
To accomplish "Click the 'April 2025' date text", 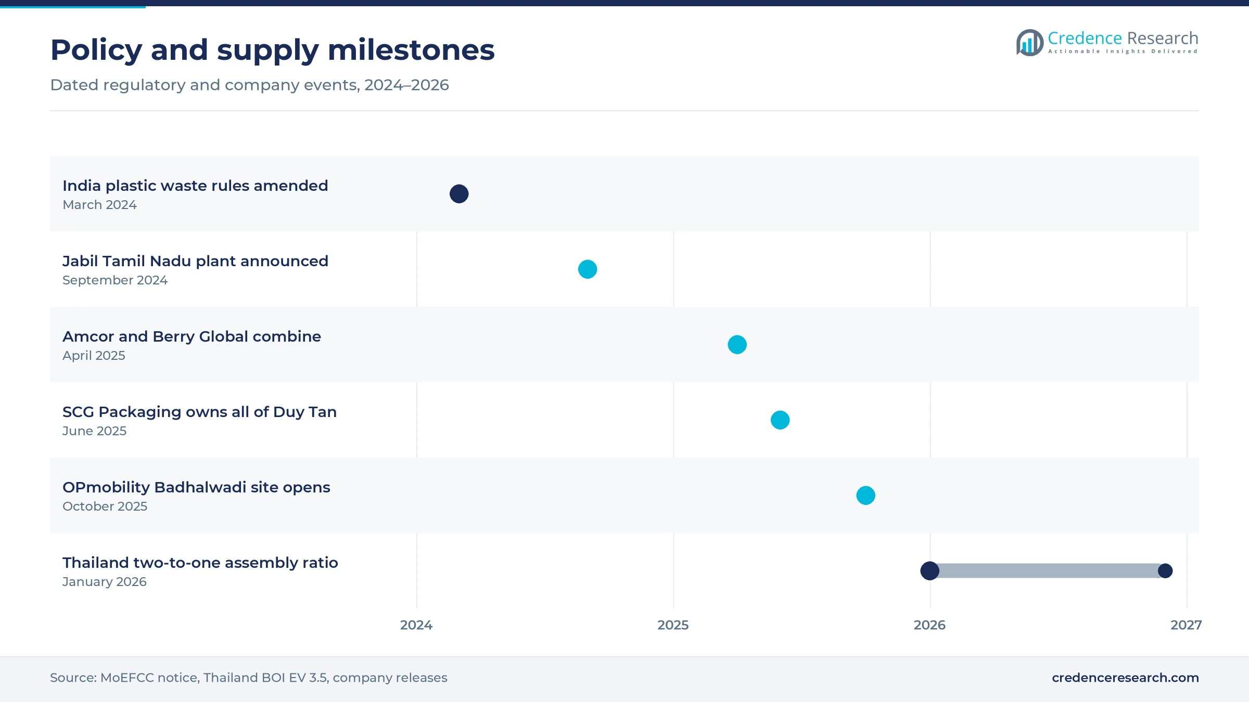I will tap(94, 356).
